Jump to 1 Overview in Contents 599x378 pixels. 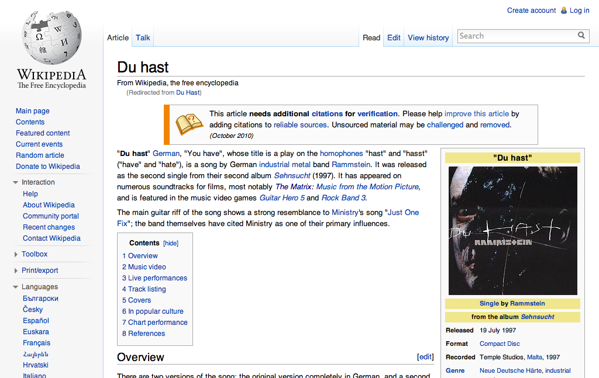(x=140, y=256)
